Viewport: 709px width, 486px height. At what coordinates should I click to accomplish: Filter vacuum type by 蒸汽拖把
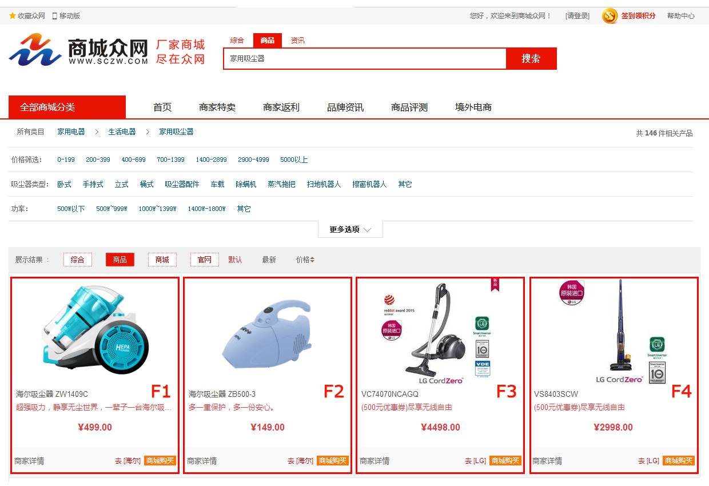pyautogui.click(x=282, y=184)
